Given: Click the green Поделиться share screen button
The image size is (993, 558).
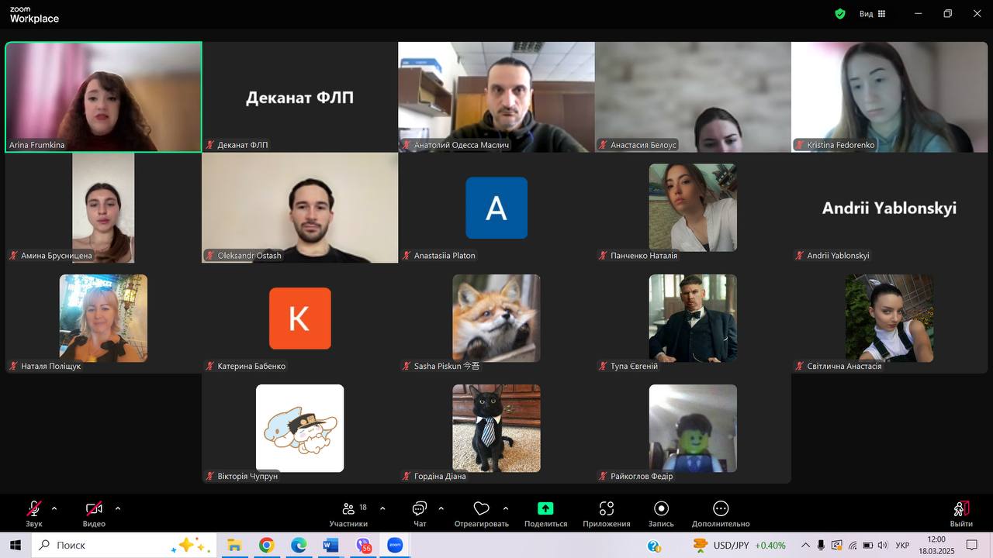Looking at the screenshot, I should click(x=545, y=514).
